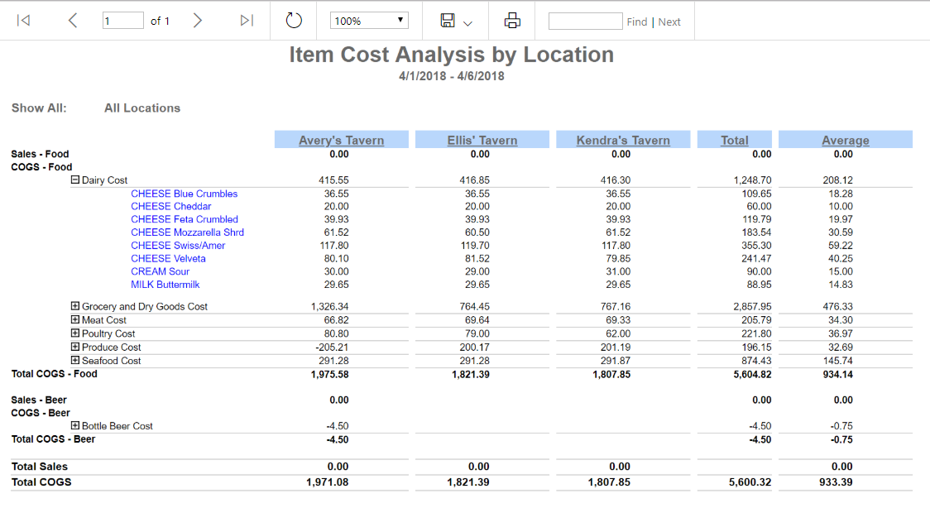Open export format dropdown arrow
This screenshot has height=508, width=930.
(x=468, y=23)
